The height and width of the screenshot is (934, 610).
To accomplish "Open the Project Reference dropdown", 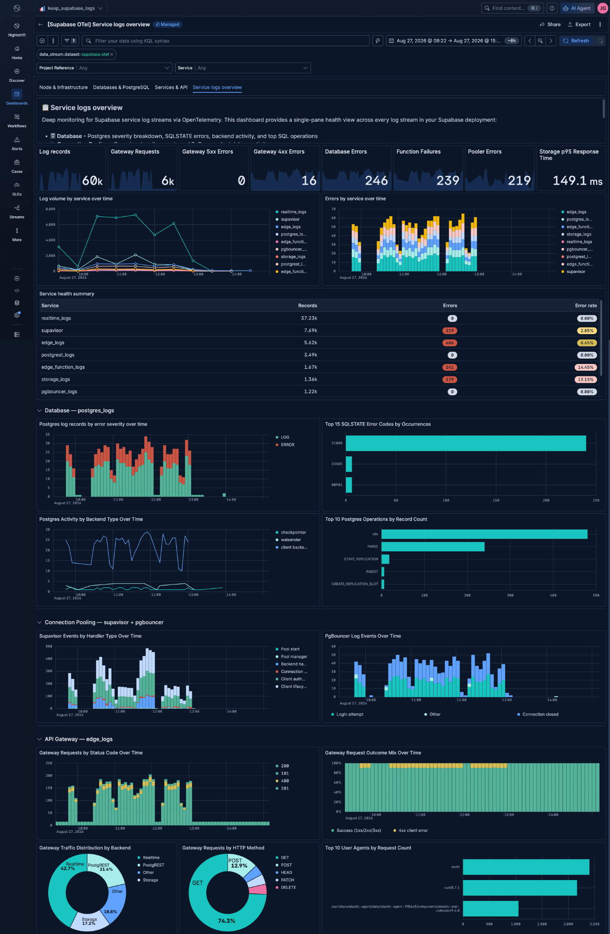I will (x=104, y=68).
